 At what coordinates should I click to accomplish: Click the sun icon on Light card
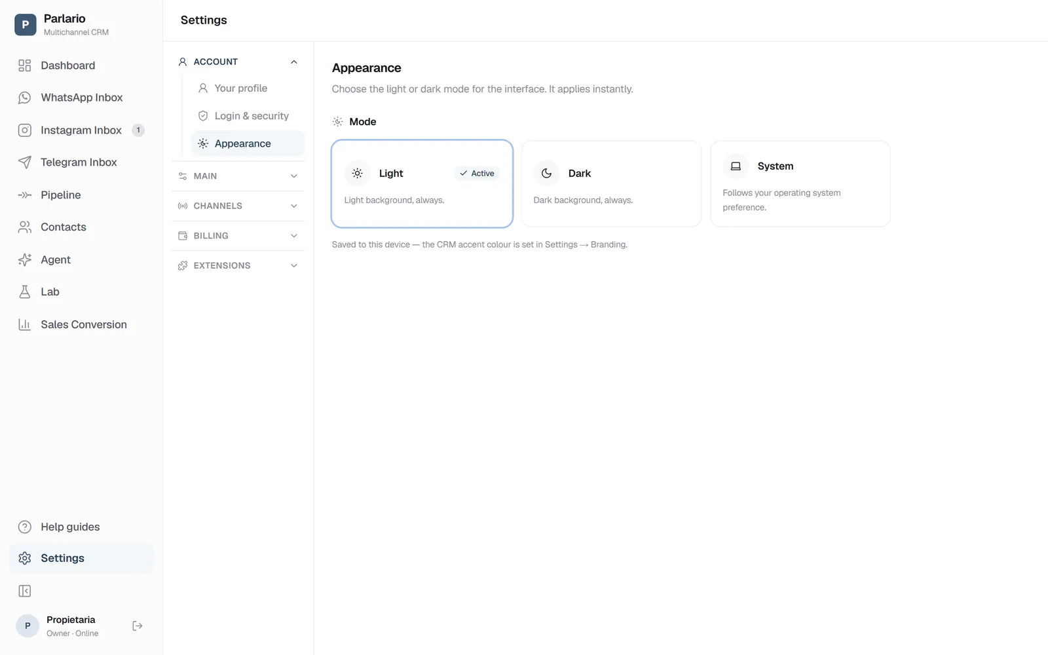tap(357, 174)
